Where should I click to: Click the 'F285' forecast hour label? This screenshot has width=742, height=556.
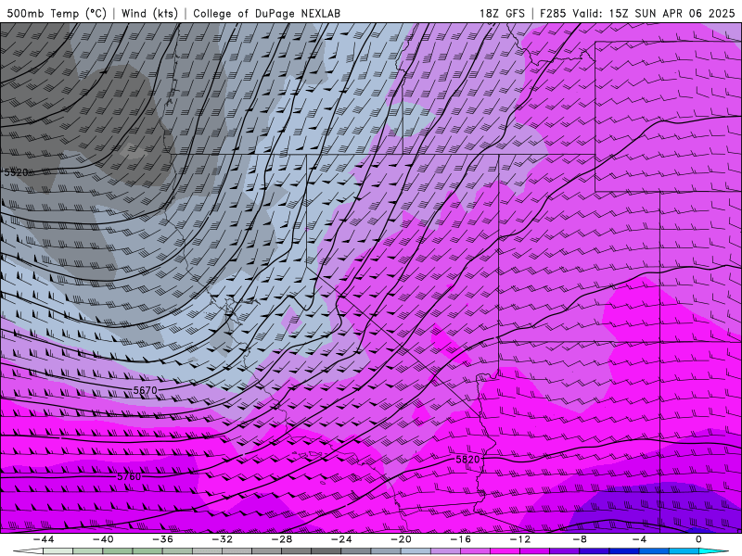pyautogui.click(x=553, y=13)
